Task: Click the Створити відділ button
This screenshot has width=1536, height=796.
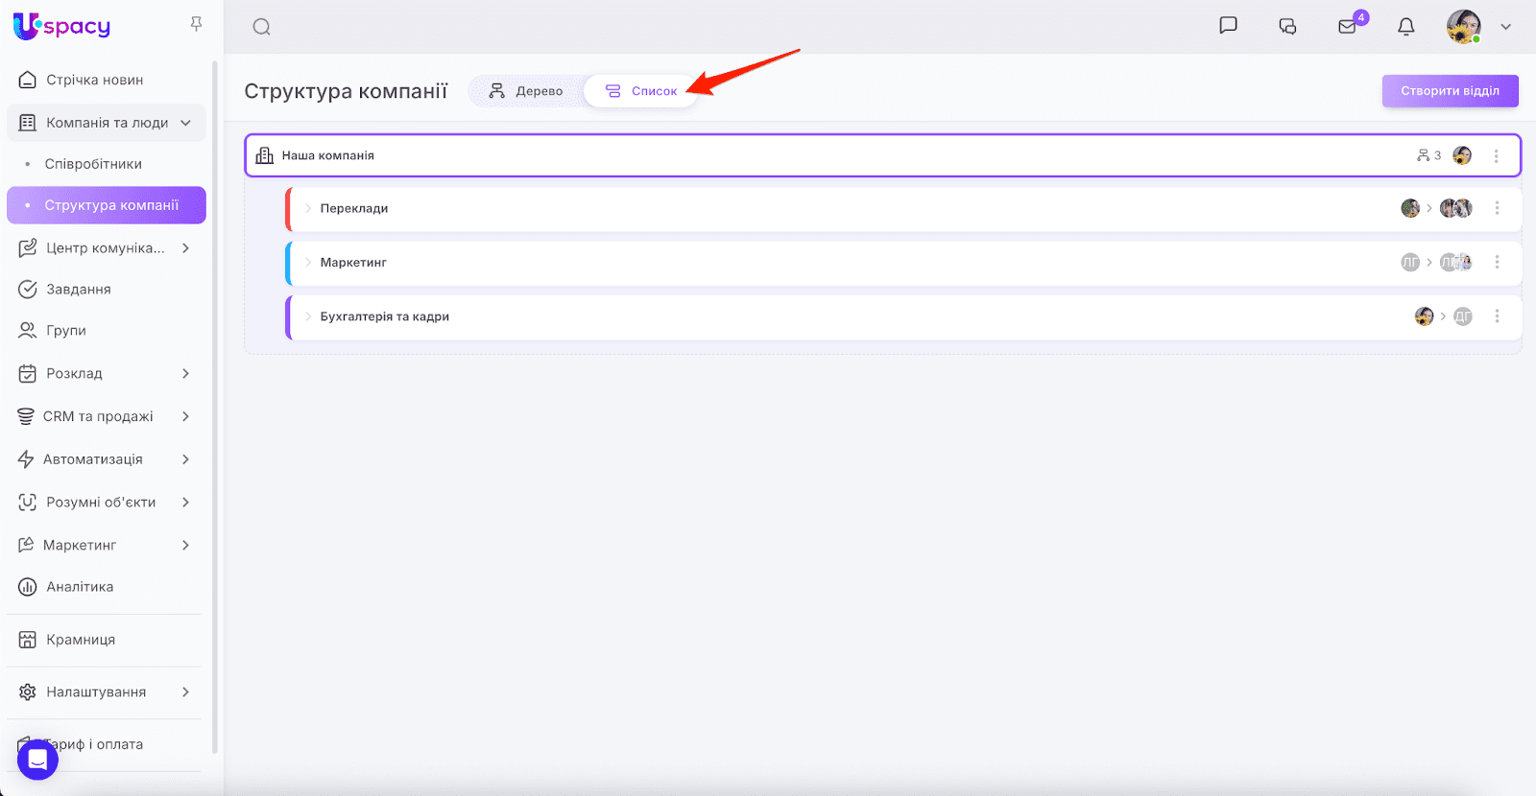Action: (1450, 91)
